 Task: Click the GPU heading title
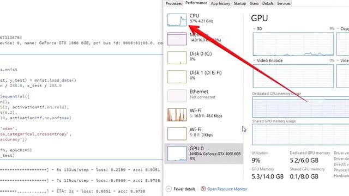point(260,18)
